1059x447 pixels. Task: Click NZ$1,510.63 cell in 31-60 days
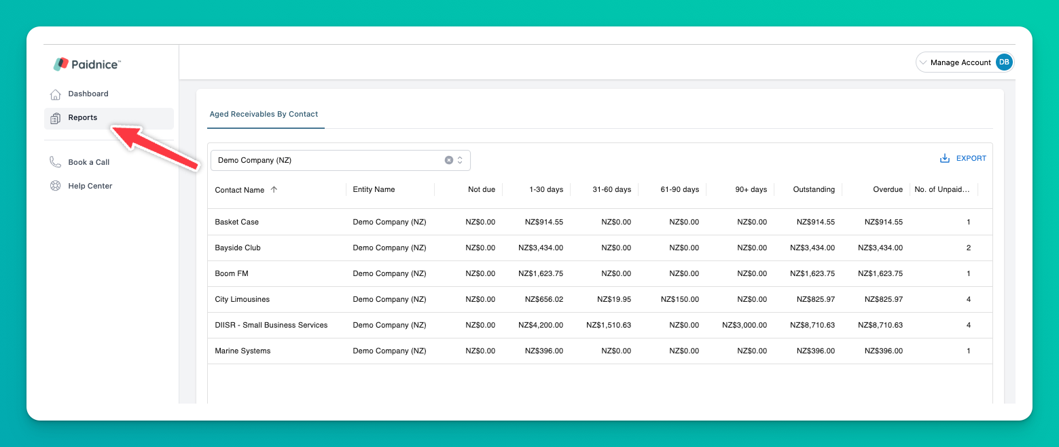click(609, 325)
